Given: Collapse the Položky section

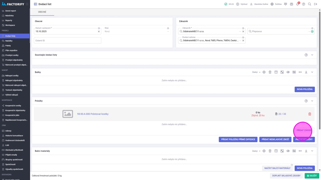Looking at the screenshot, I should (312, 101).
